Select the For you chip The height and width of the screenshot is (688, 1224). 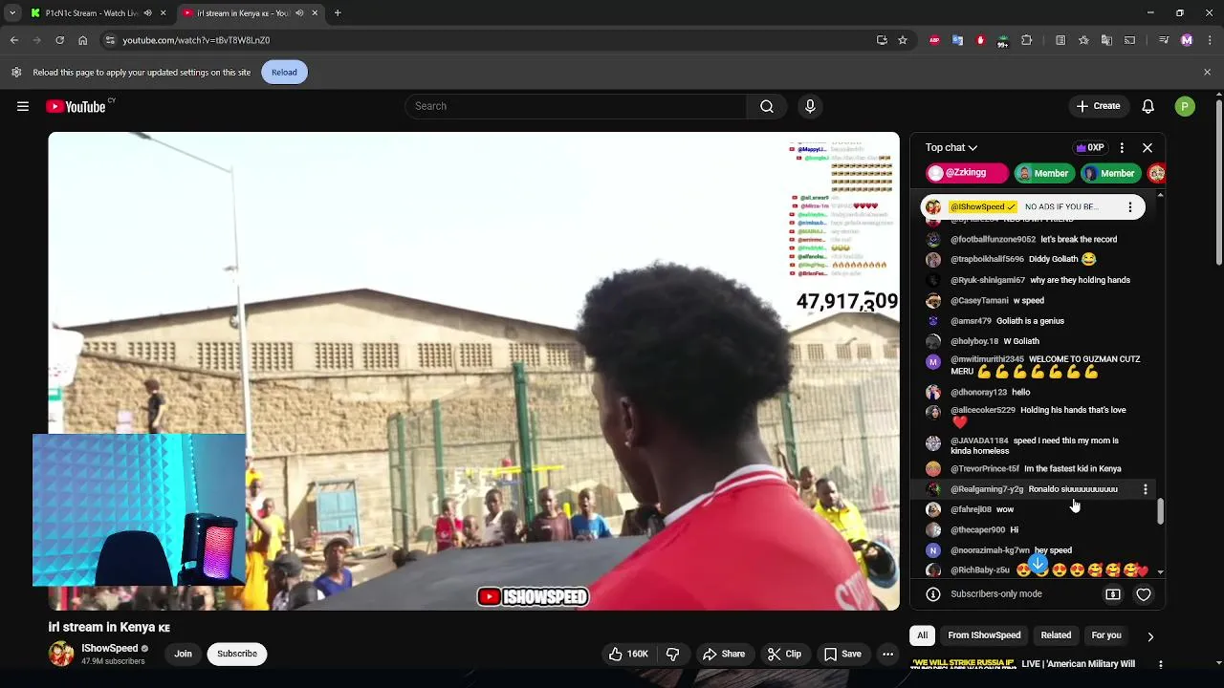[1106, 635]
